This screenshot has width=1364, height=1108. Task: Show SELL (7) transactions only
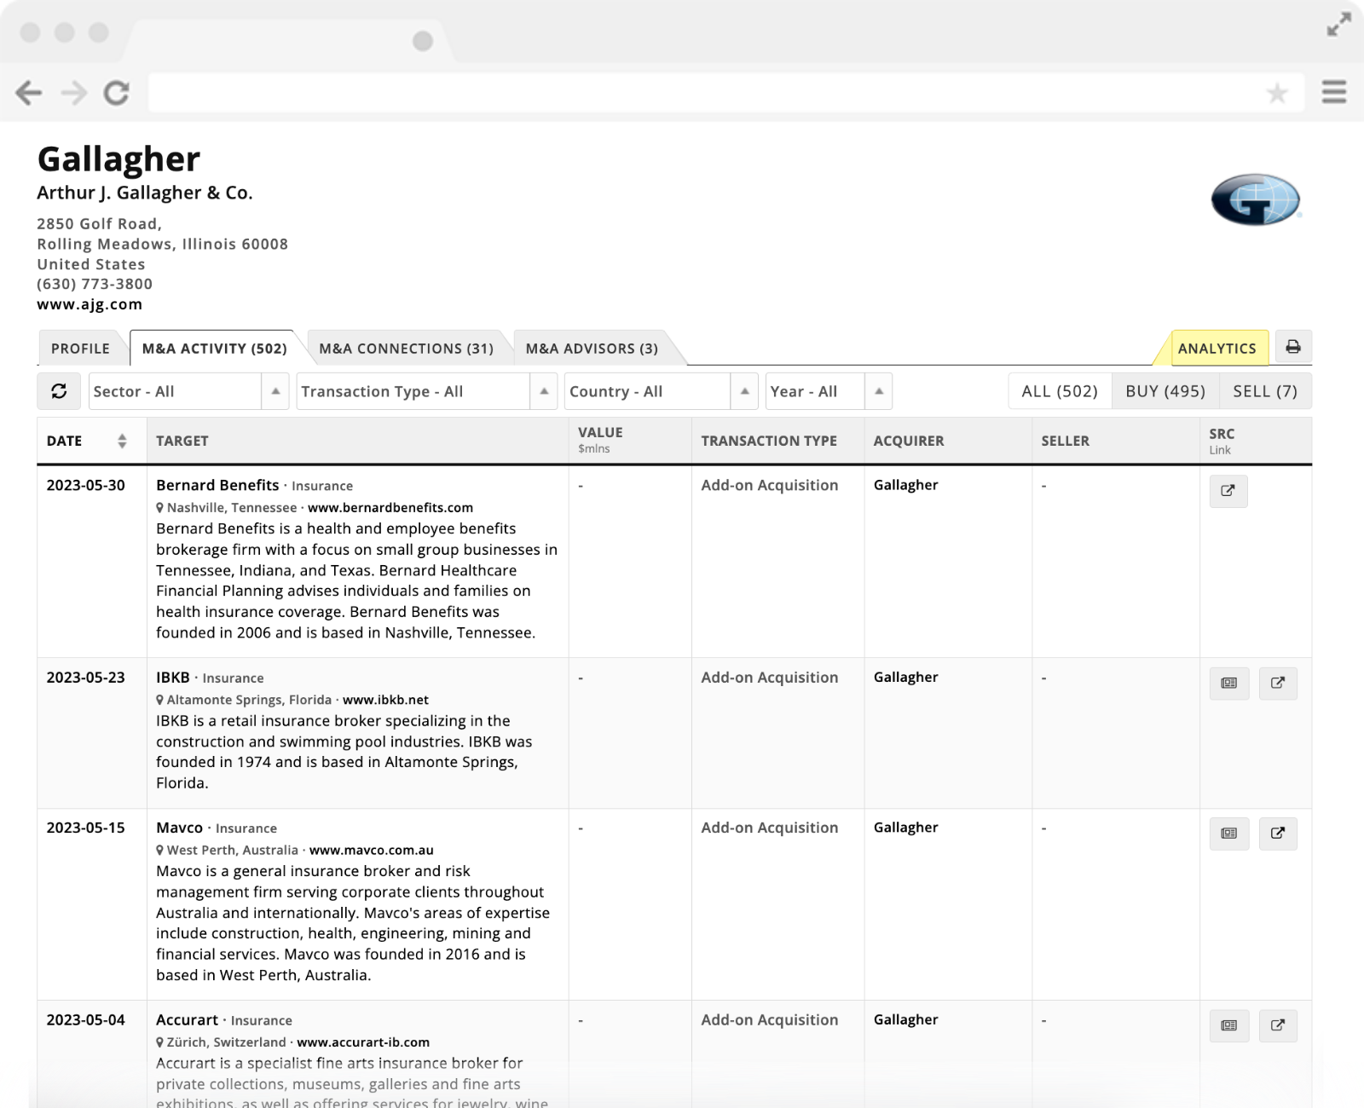point(1264,391)
